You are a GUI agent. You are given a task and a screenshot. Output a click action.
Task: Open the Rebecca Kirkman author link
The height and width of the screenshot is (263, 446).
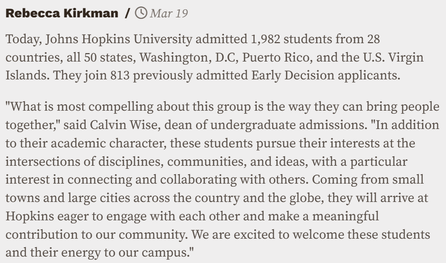[62, 14]
